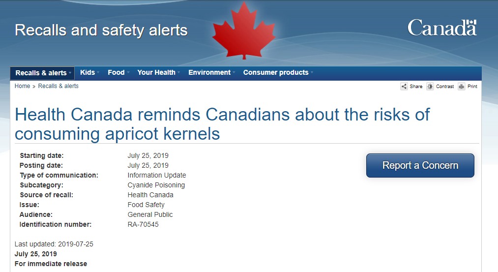Viewport: 498px width, 272px height.
Task: Open the Recalls & alerts breadcrumb link
Action: point(58,86)
